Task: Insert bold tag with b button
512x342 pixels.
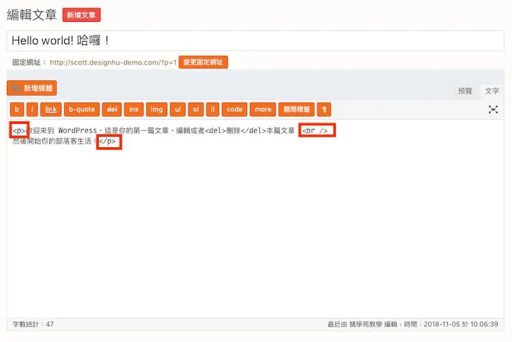Action: (17, 110)
